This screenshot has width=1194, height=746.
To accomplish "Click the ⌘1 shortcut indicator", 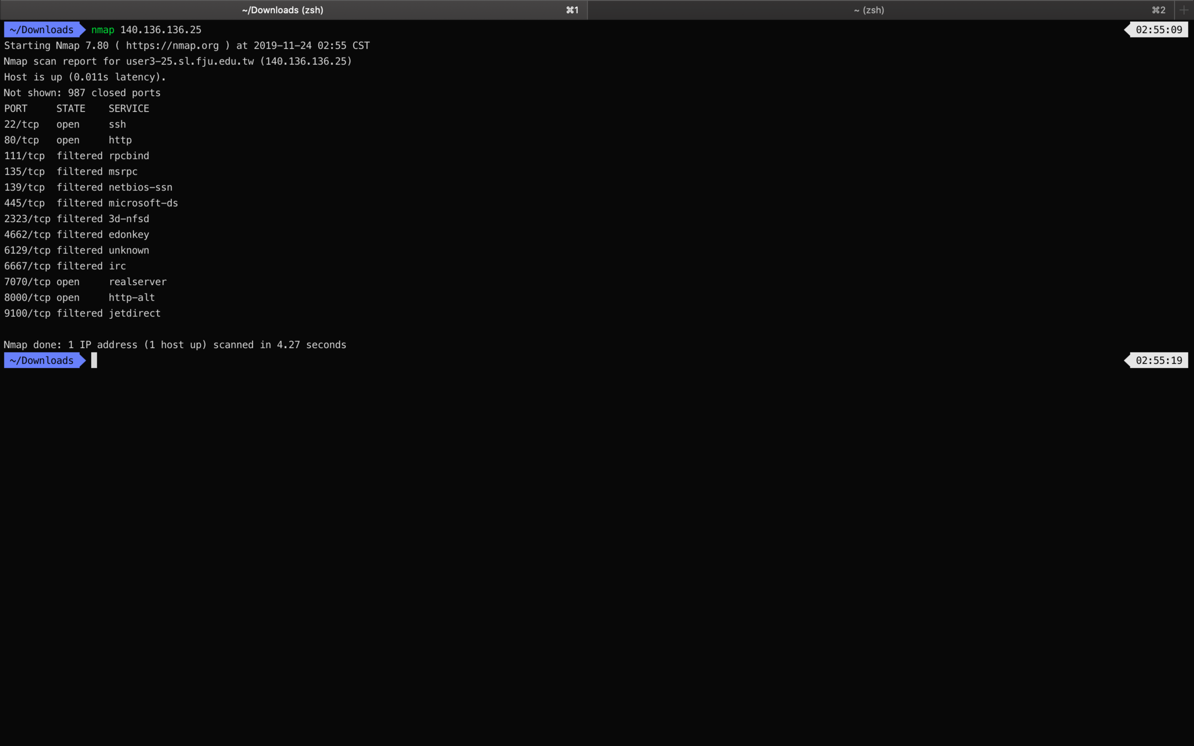I will coord(572,10).
